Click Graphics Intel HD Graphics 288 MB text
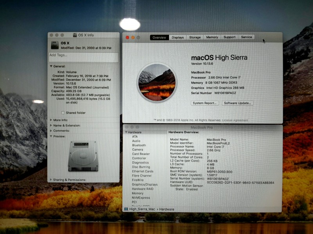 coord(218,88)
